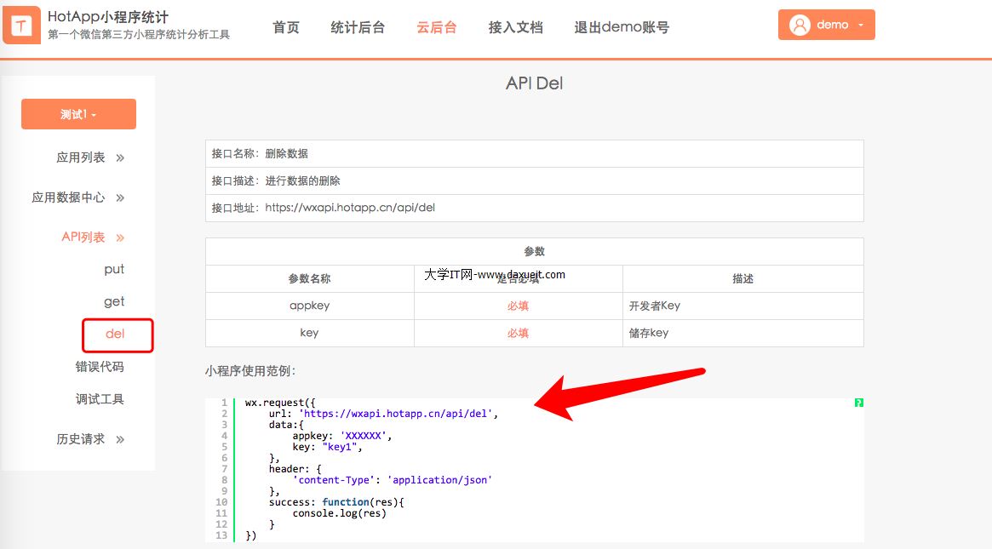Expand 应用数据中心 double-chevron icon
Viewport: 992px width, 549px height.
(120, 197)
